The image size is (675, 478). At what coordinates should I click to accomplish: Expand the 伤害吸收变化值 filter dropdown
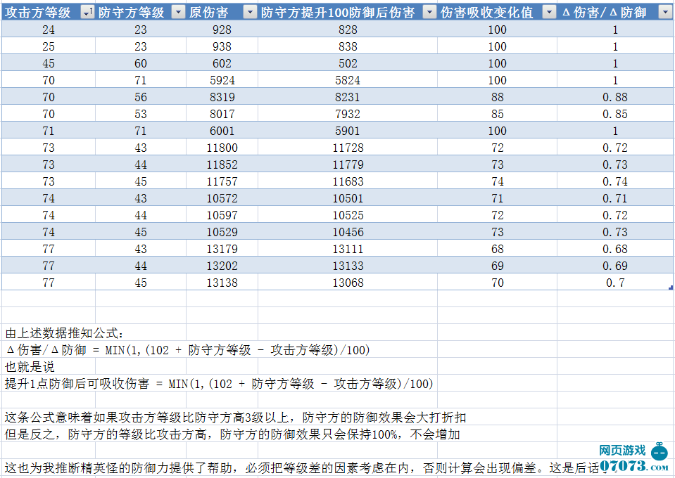[548, 13]
